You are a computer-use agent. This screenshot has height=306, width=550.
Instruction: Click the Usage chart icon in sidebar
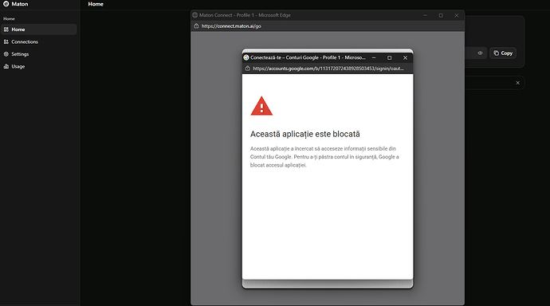(x=6, y=66)
